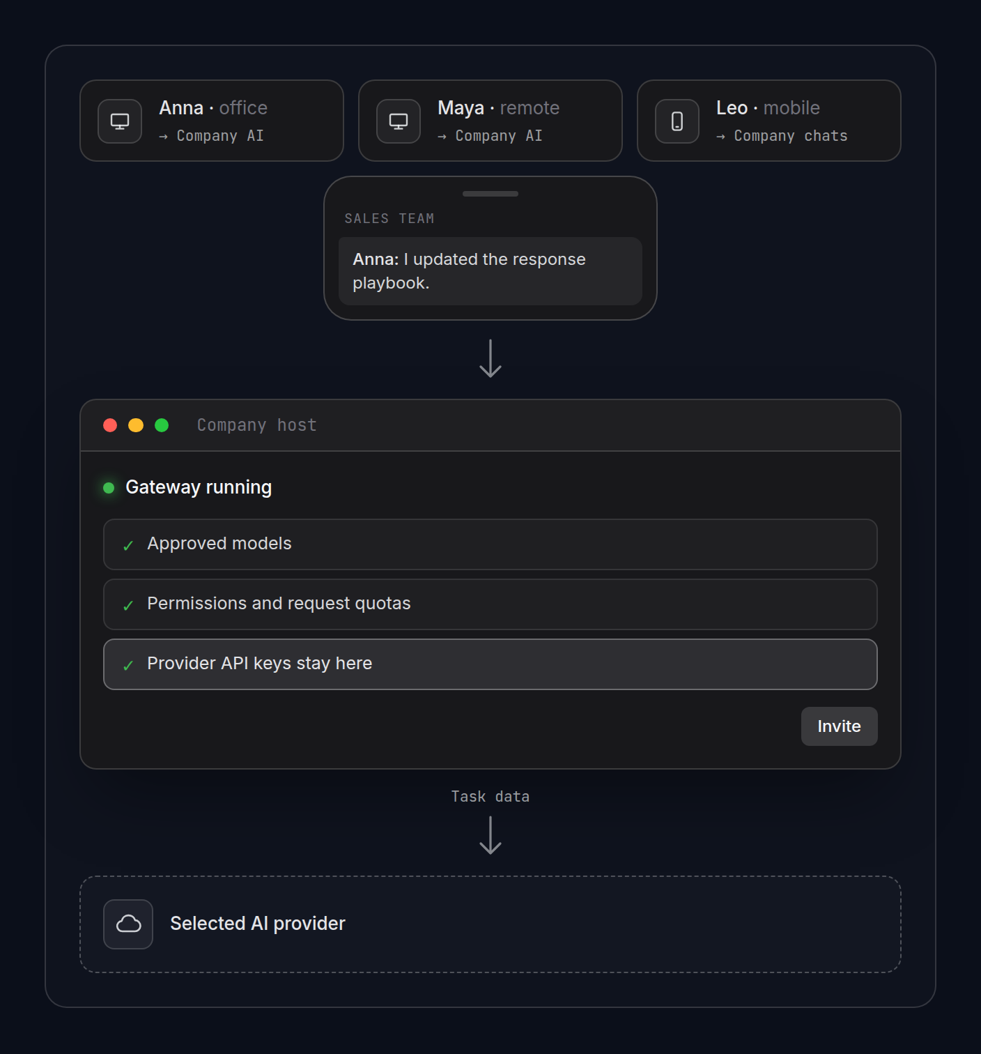
Task: Click the cloud icon for Selected AI provider
Action: [128, 924]
